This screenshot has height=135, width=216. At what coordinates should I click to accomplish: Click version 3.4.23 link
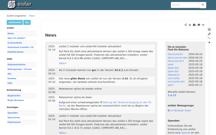(x=172, y=95)
